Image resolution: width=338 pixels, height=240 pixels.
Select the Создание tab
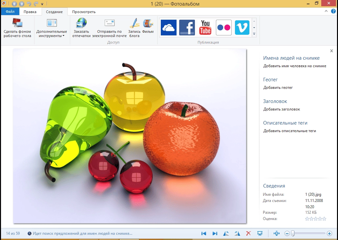click(x=54, y=11)
